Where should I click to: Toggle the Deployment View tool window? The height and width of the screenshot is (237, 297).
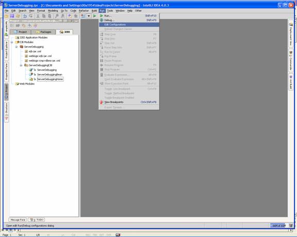[291, 33]
